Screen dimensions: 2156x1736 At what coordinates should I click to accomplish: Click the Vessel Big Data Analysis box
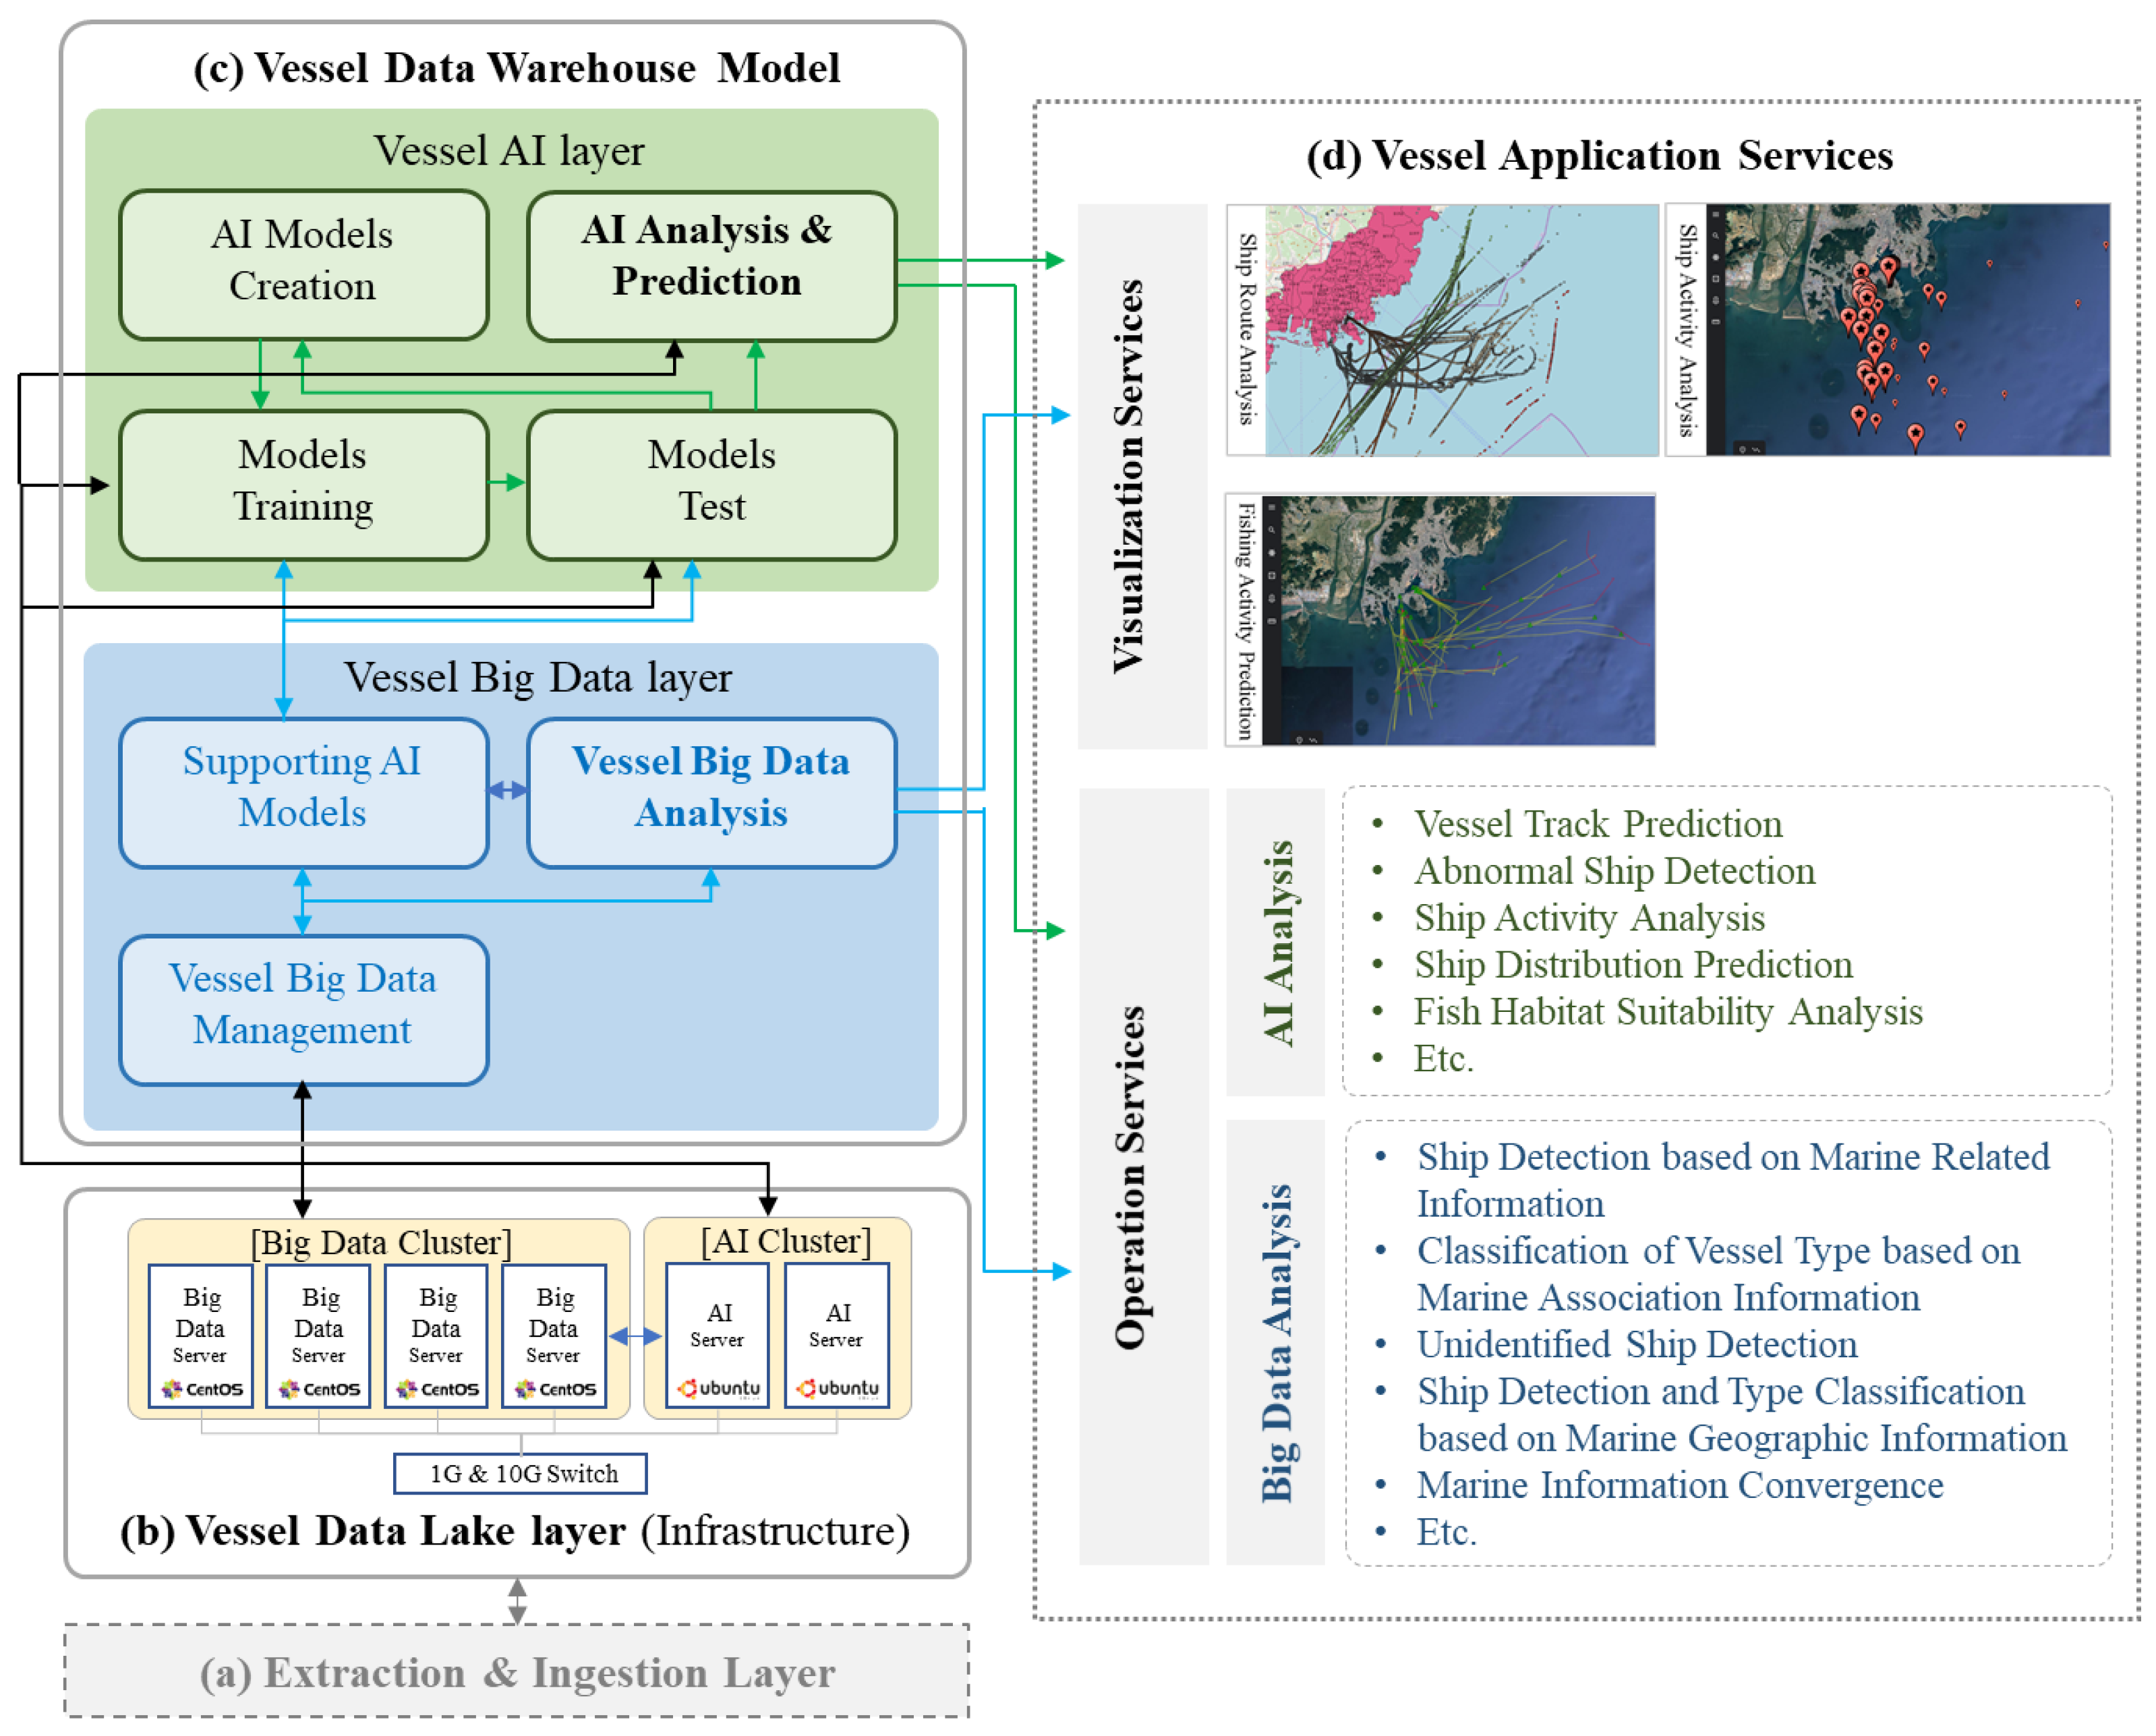coord(710,792)
